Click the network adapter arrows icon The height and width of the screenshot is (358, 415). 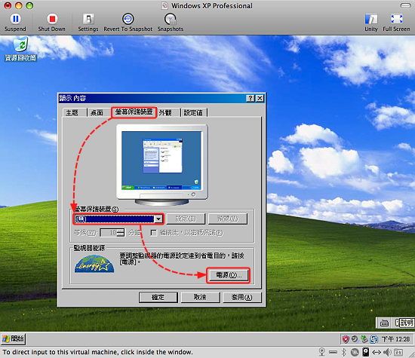377,352
